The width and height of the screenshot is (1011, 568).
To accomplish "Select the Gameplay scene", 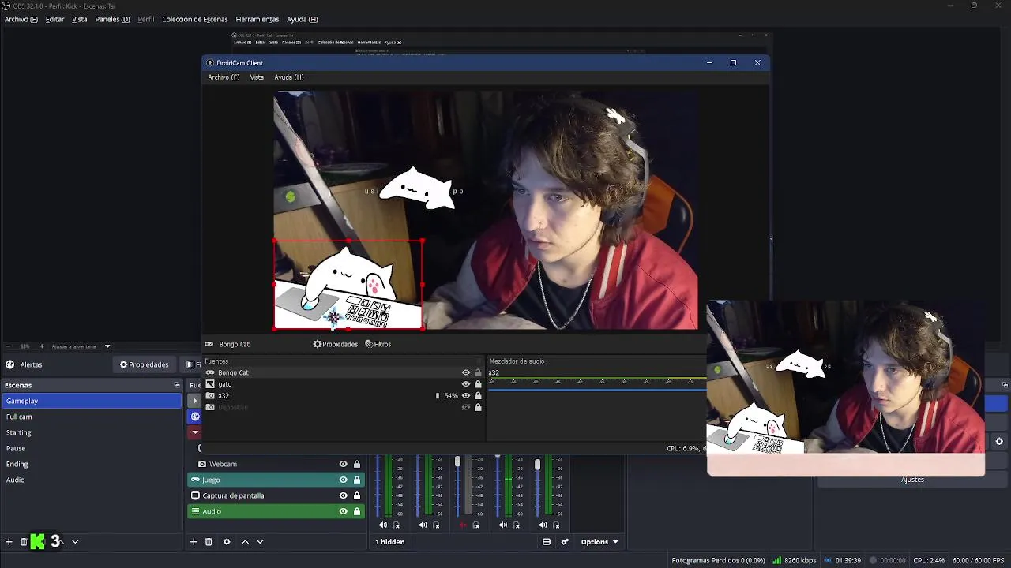I will coord(92,401).
